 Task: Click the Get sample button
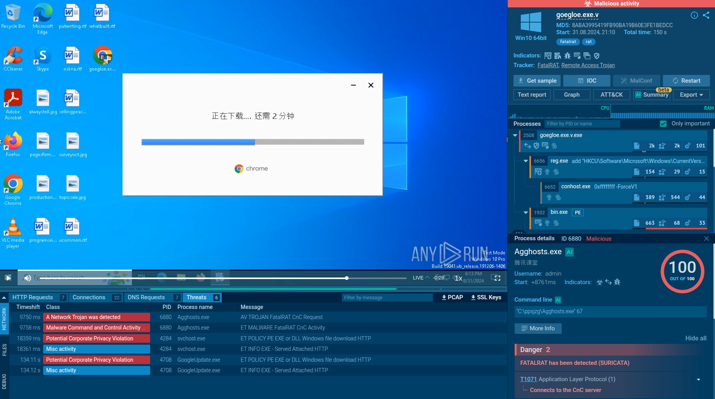pos(537,81)
